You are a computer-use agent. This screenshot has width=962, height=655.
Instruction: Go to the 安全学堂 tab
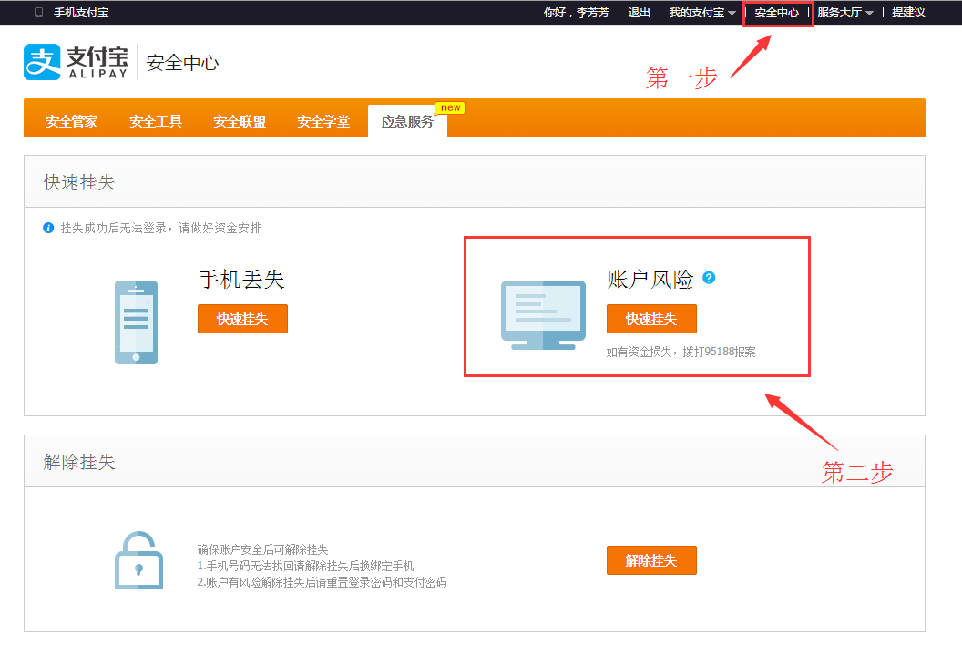[x=323, y=122]
